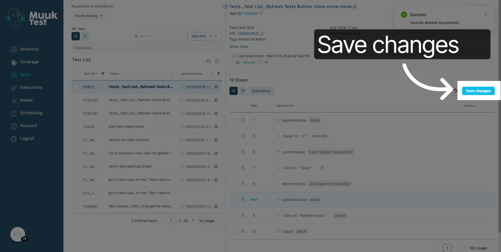Viewport: 501px width, 252px height.
Task: Change the steps 100 / page size
Action: [x=480, y=248]
